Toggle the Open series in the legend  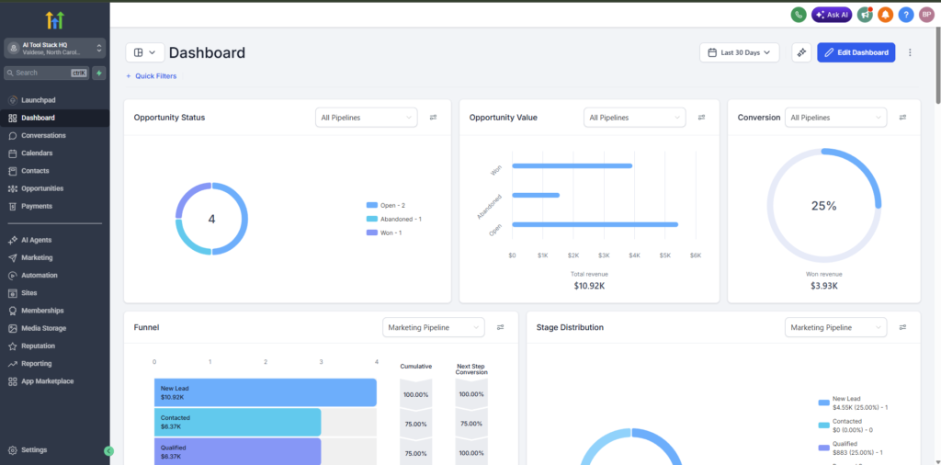pyautogui.click(x=385, y=205)
